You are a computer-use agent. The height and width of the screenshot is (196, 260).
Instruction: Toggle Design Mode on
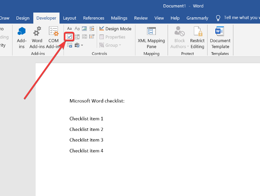pyautogui.click(x=115, y=29)
